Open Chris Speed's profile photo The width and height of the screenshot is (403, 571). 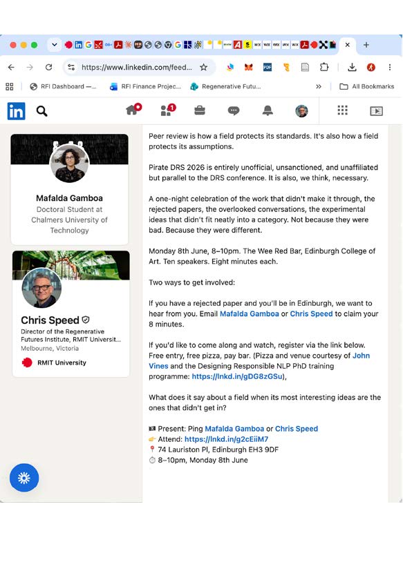[x=41, y=288]
